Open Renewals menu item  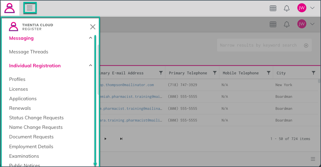20,108
